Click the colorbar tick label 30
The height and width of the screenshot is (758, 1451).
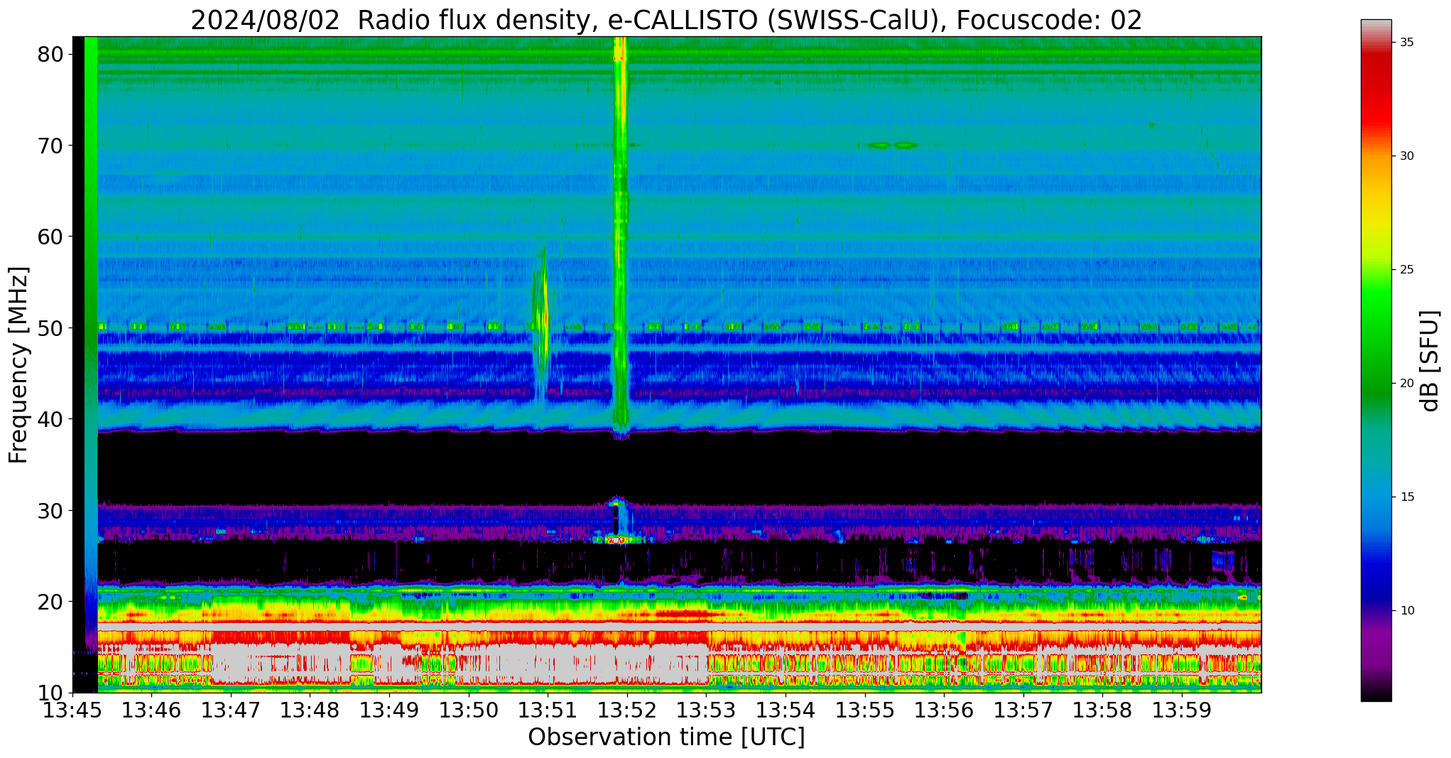(1406, 156)
